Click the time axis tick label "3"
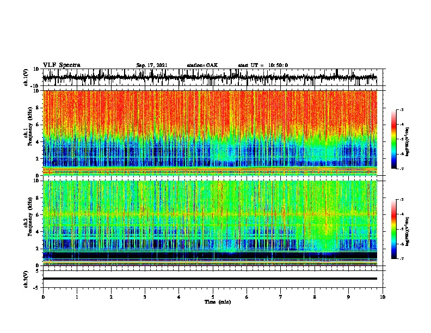 pyautogui.click(x=145, y=297)
